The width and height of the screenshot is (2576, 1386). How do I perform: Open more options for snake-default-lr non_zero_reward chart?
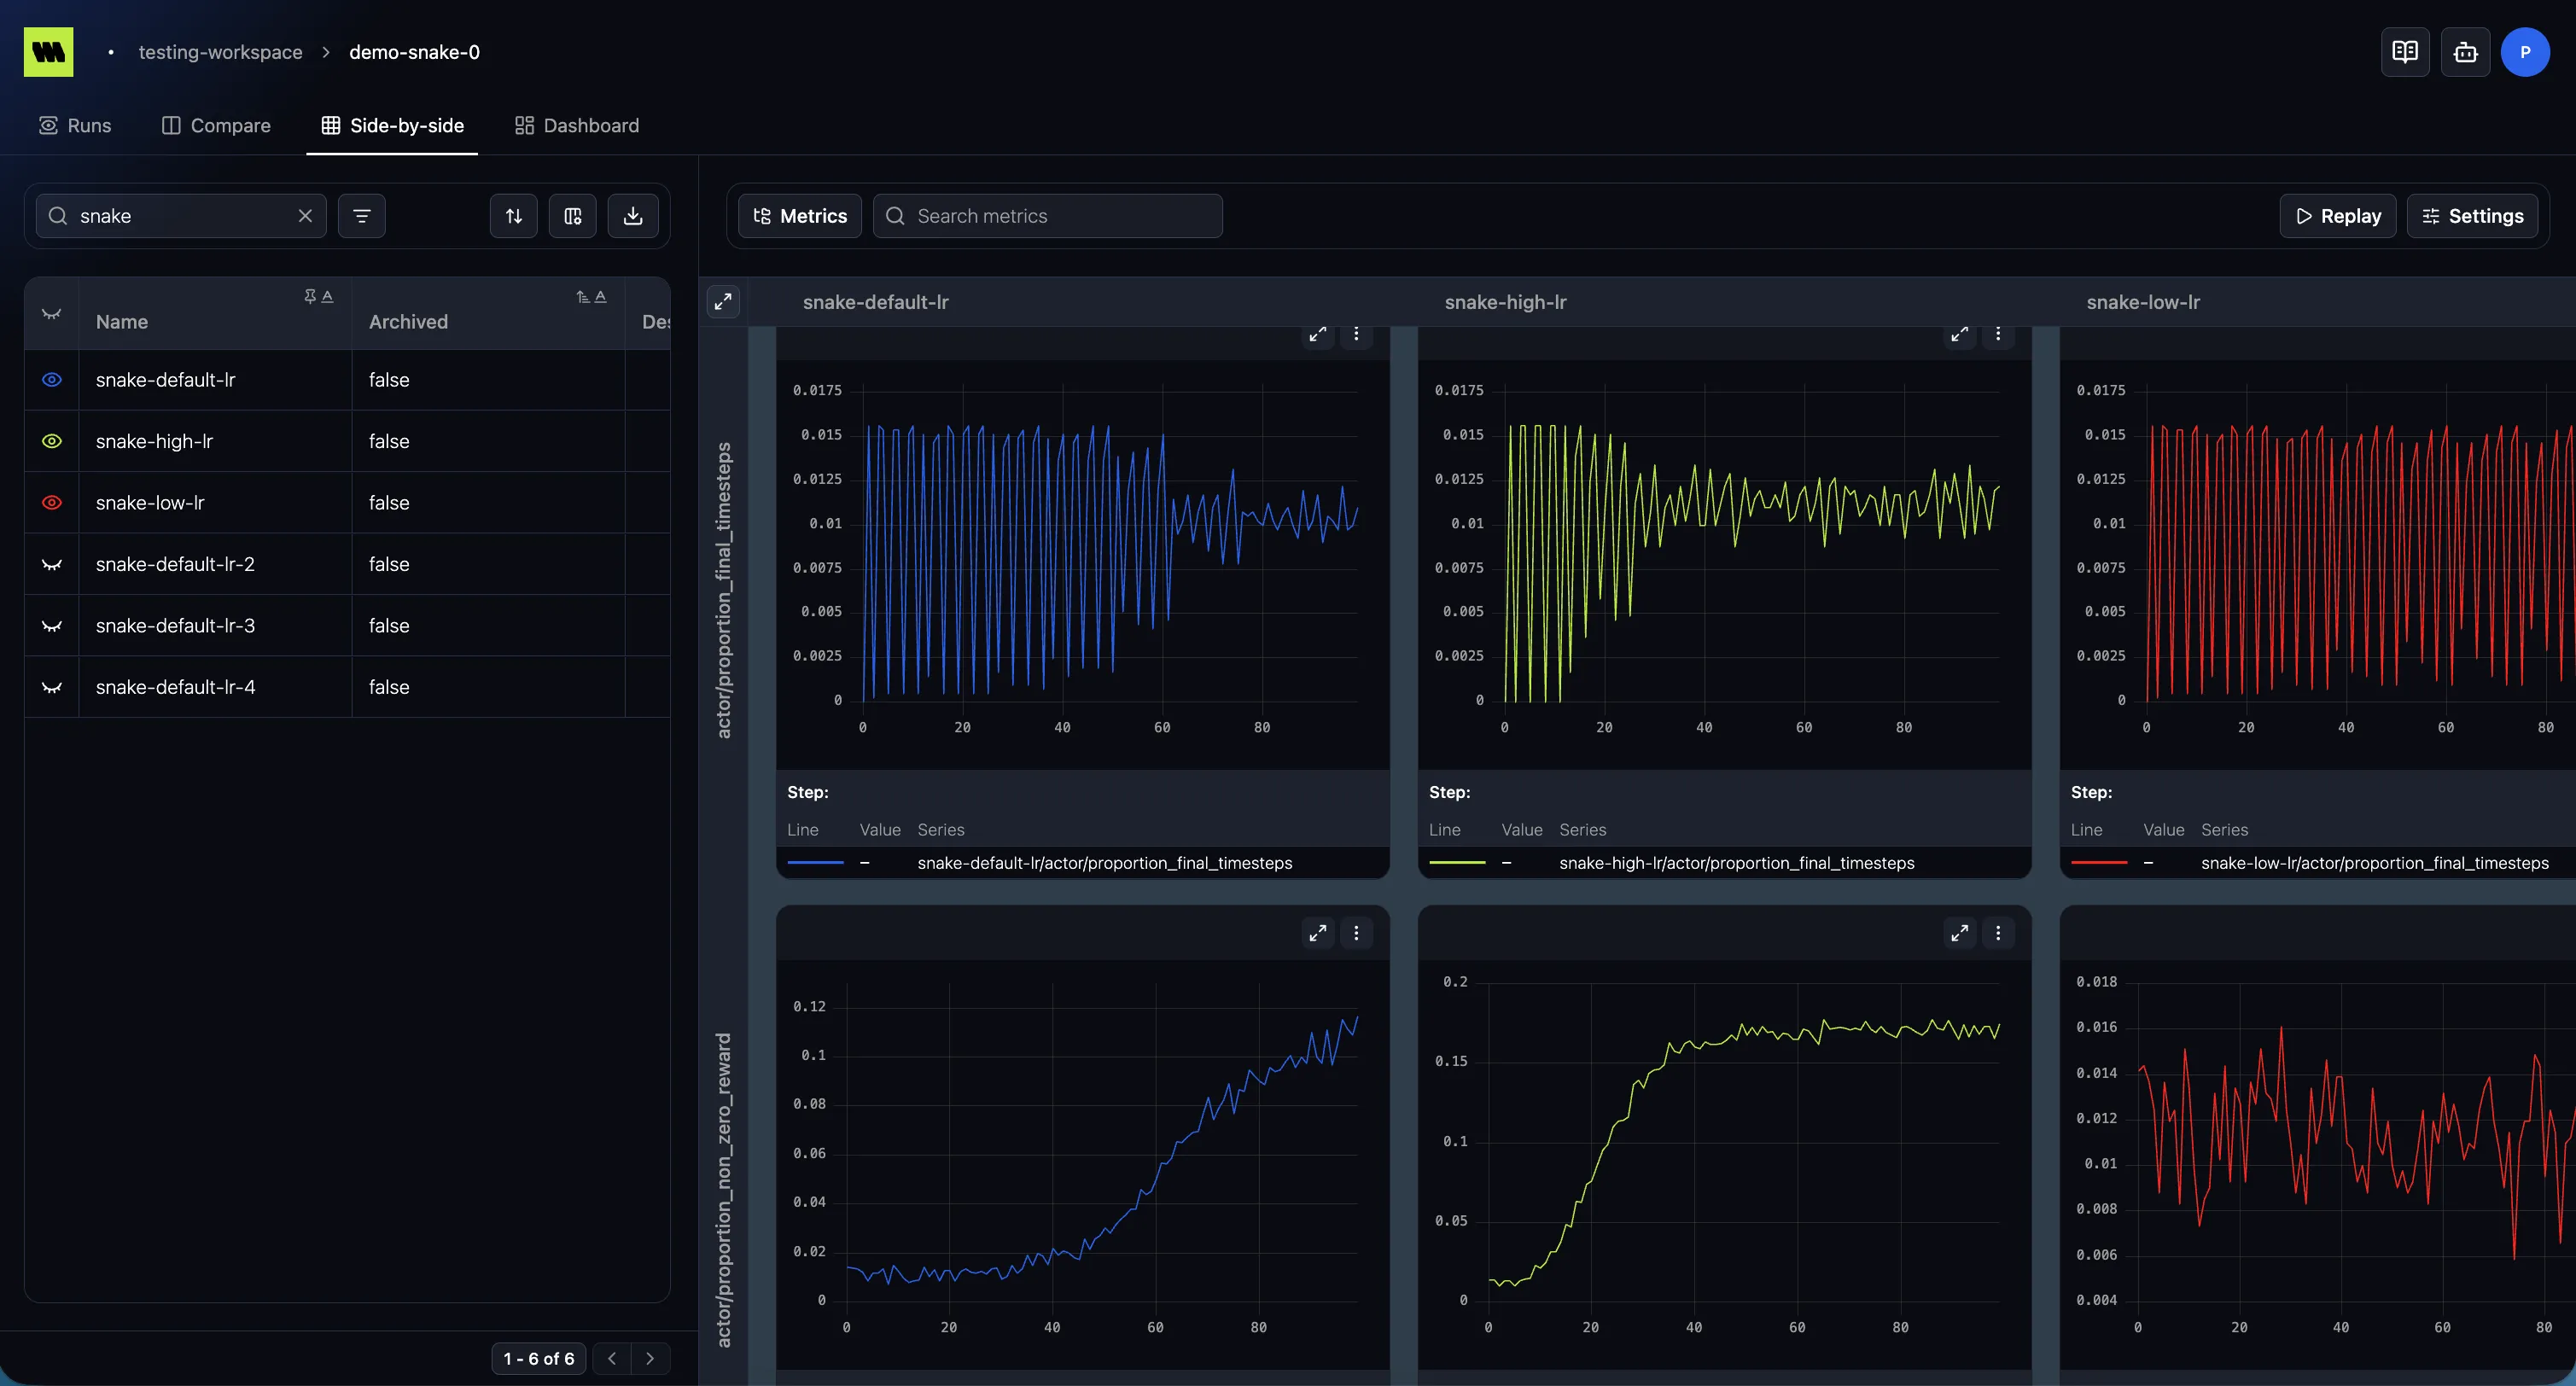click(x=1356, y=933)
